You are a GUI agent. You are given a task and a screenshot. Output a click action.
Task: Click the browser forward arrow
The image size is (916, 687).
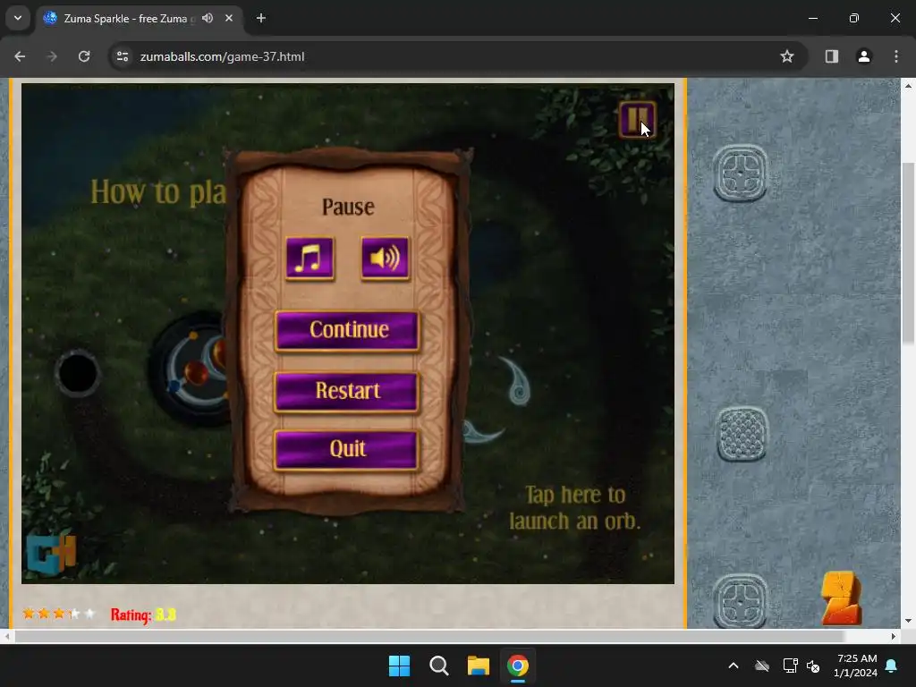[x=52, y=56]
